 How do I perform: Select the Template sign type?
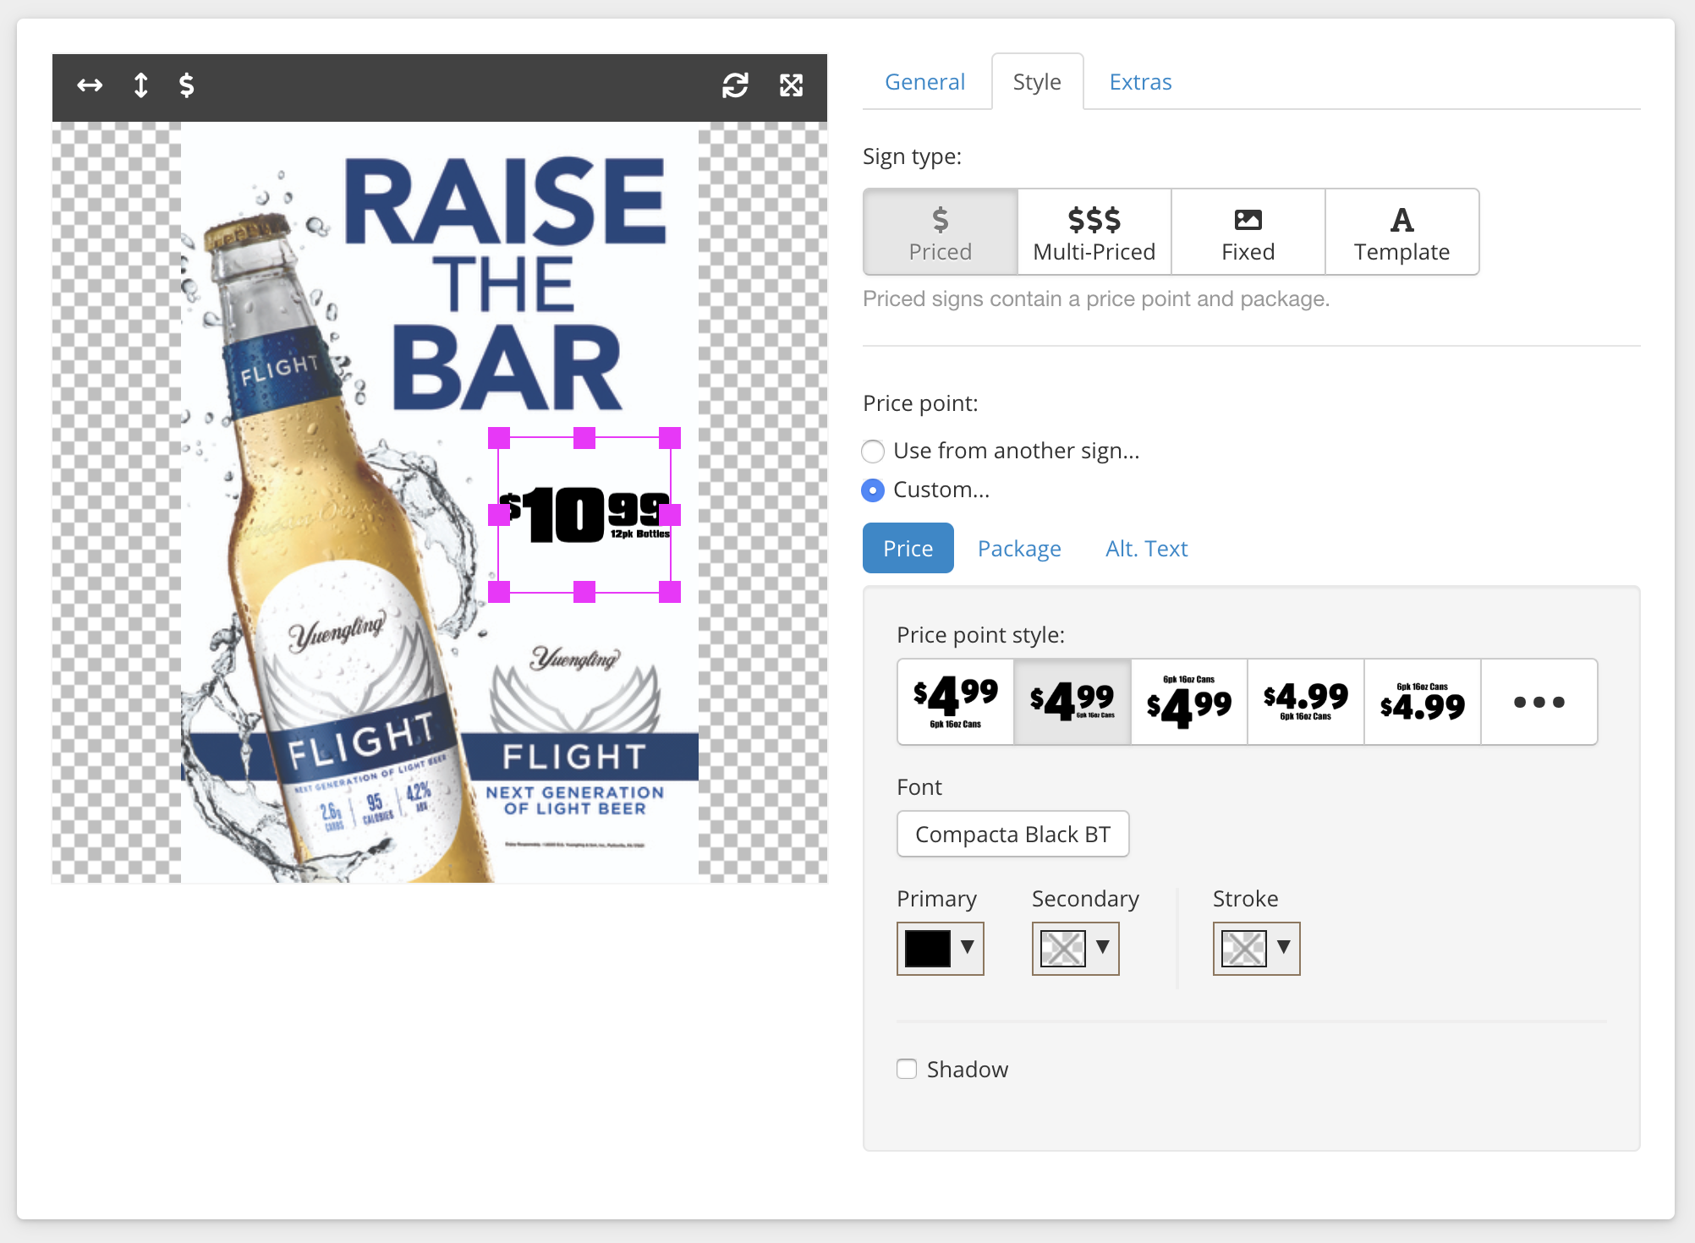[x=1402, y=232]
